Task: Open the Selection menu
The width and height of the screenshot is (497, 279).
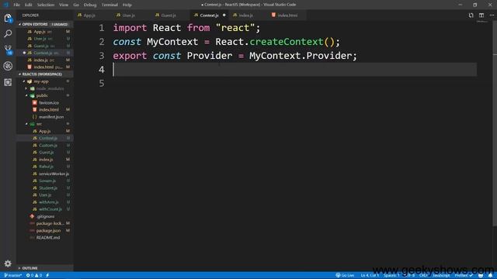Action: click(x=46, y=5)
